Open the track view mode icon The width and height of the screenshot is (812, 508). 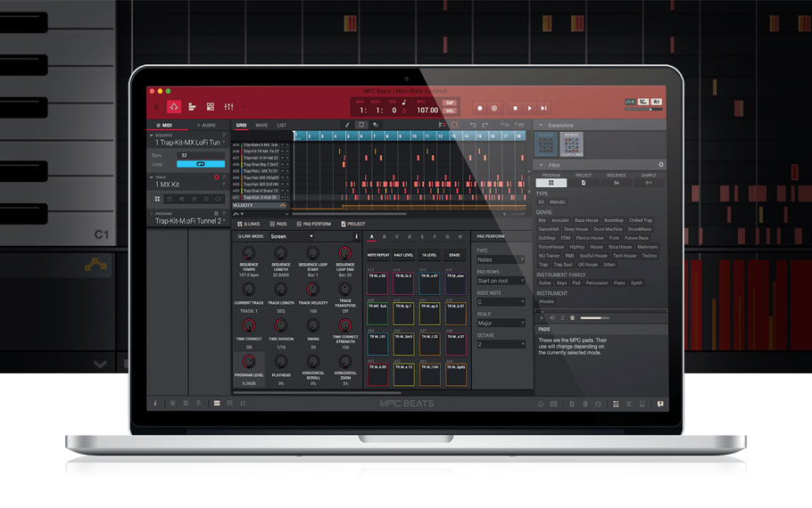[x=192, y=107]
